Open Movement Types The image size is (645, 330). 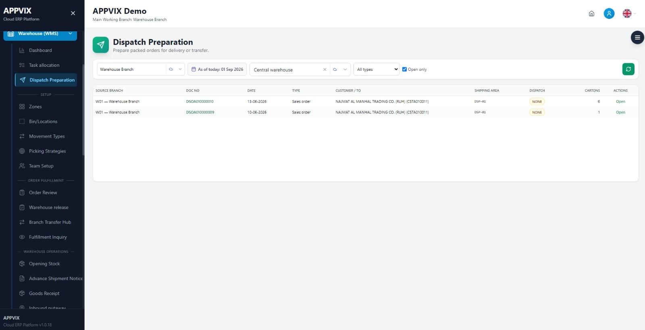click(46, 136)
